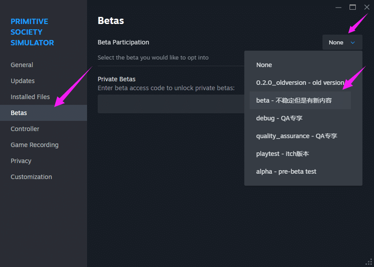374x267 pixels.
Task: Focus the beta access code input field
Action: [171, 104]
